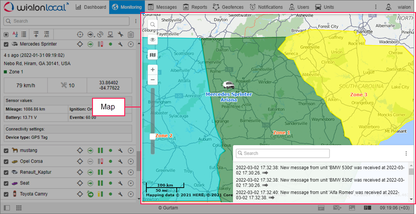Screen dimensions: 416x214
Task: Uncheck the mustang unit checkbox
Action: click(x=6, y=151)
